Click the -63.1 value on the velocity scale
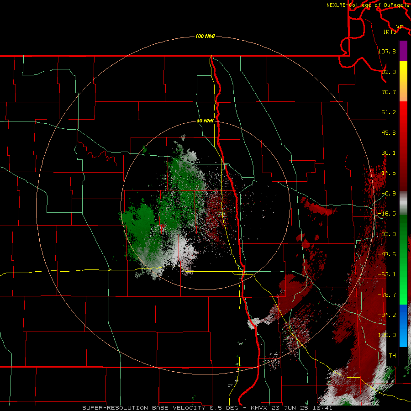The image size is (411, 411). (387, 274)
